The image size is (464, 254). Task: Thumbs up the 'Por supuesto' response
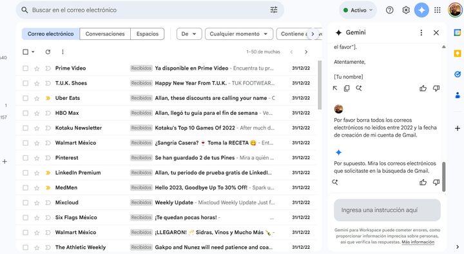(x=423, y=182)
